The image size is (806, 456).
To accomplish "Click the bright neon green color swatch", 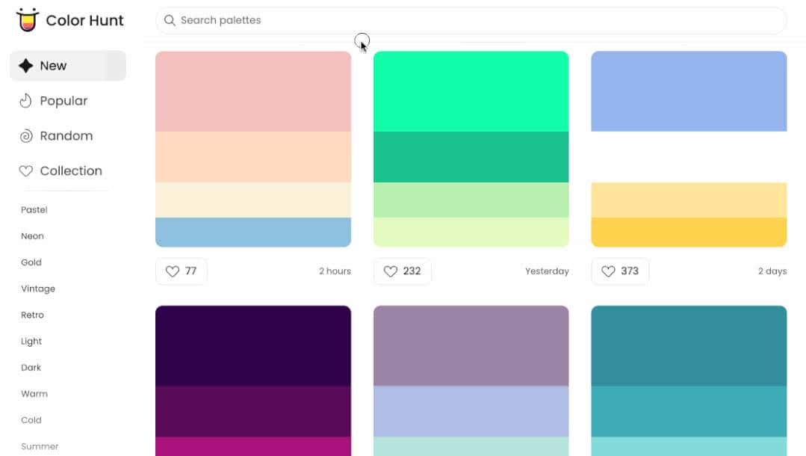I will (471, 91).
